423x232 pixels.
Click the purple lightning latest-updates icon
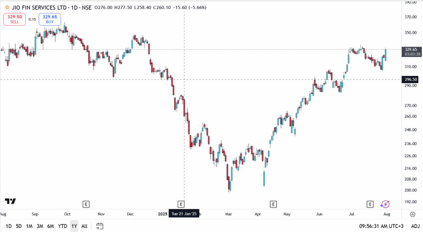(385, 204)
